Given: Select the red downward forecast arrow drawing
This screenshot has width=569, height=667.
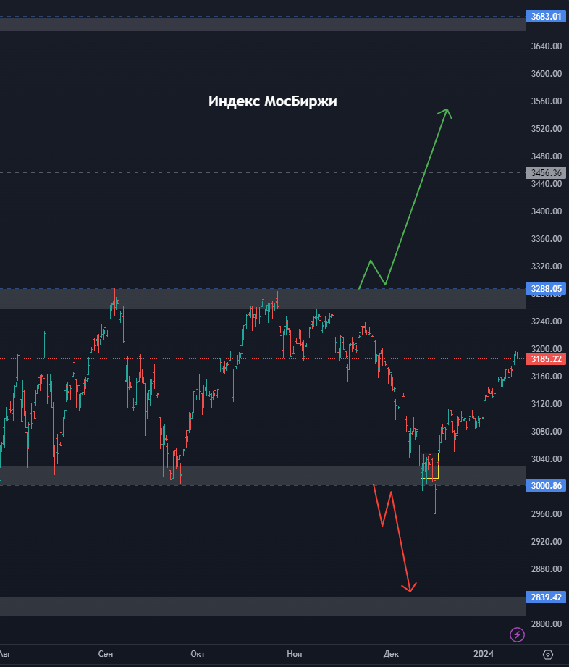Looking at the screenshot, I should point(400,542).
